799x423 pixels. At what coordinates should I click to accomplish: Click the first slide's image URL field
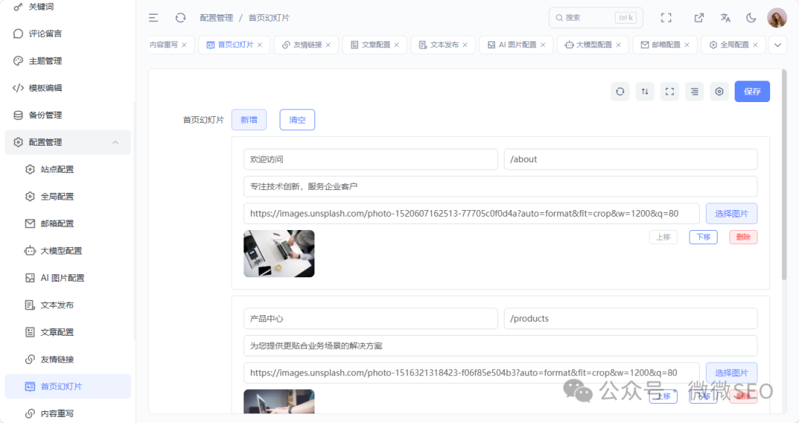[x=471, y=214]
